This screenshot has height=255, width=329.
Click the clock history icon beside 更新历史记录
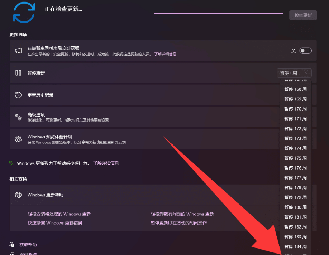[18, 95]
